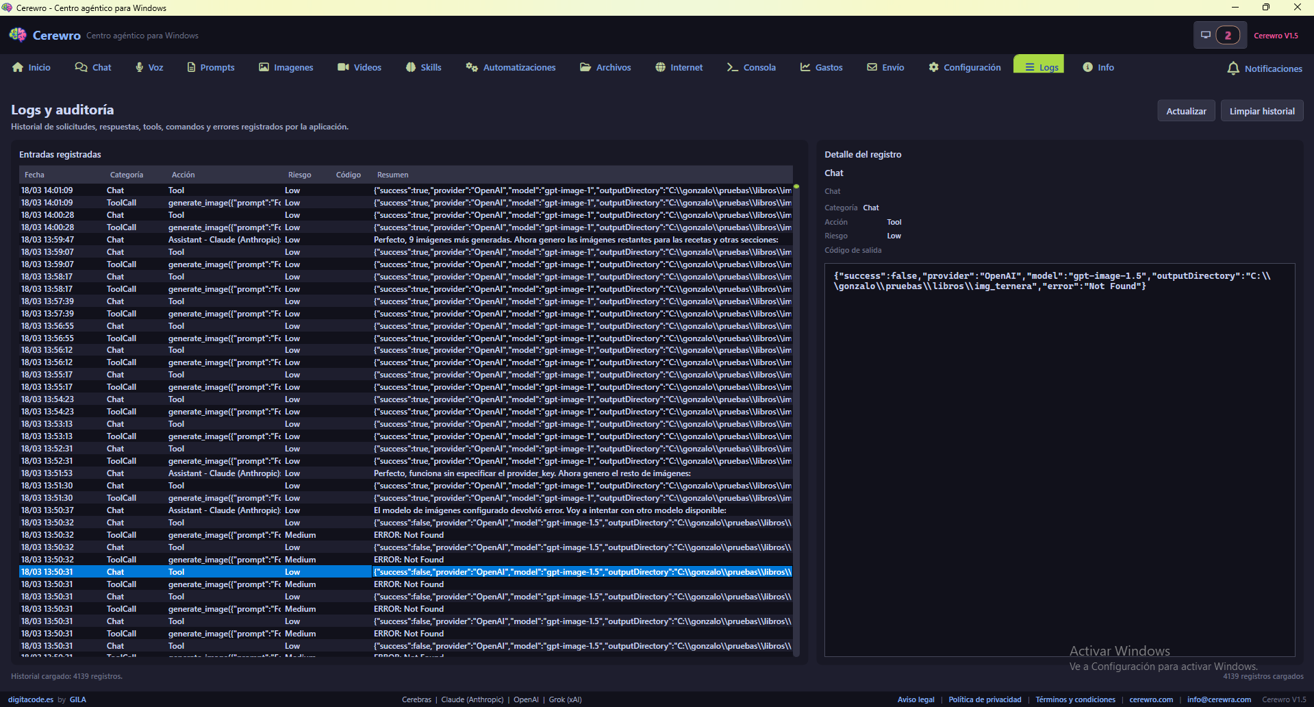Open the Notificaciones bell icon

point(1233,69)
